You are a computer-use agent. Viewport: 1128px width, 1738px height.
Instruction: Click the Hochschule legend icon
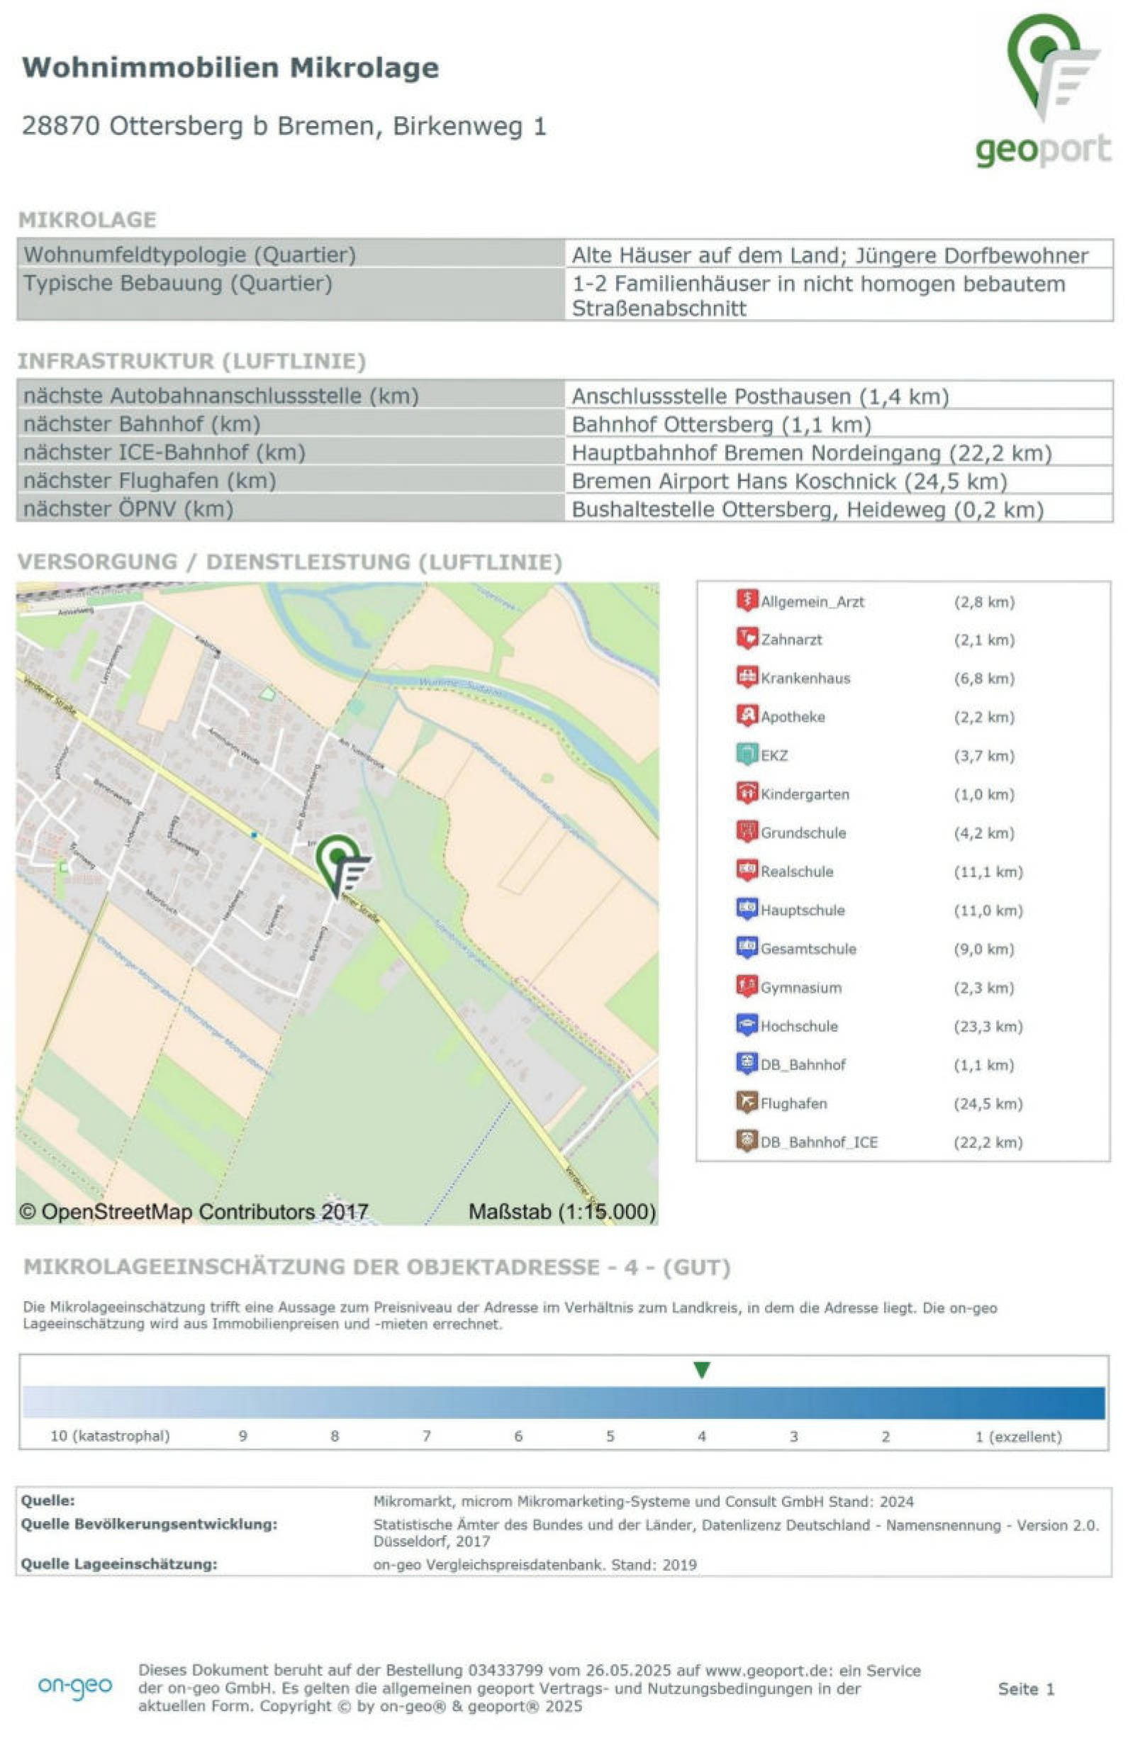746,1025
